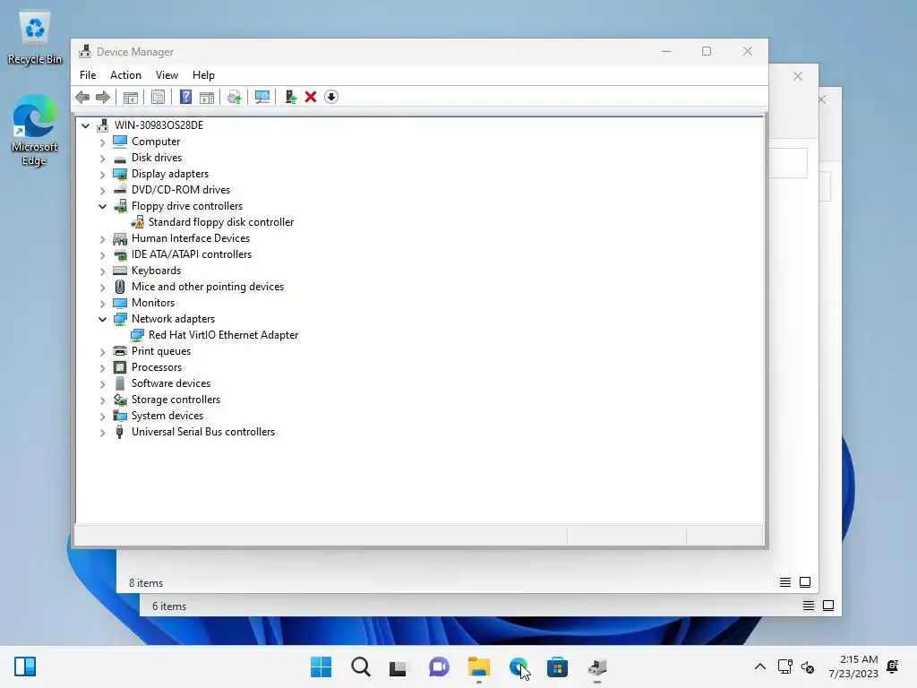Open the Recycle Bin desktop icon
This screenshot has width=917, height=688.
35,38
